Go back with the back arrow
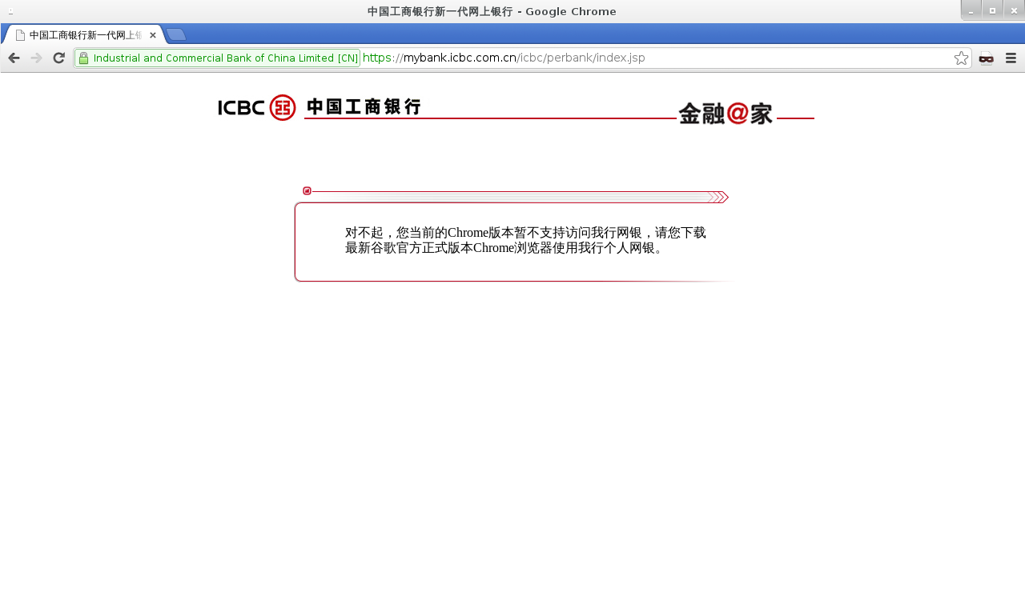 pos(14,58)
